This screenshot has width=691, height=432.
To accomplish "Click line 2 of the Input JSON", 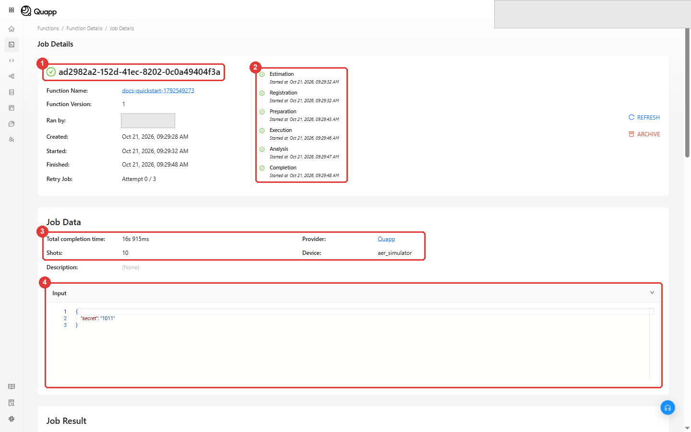I will (x=98, y=318).
